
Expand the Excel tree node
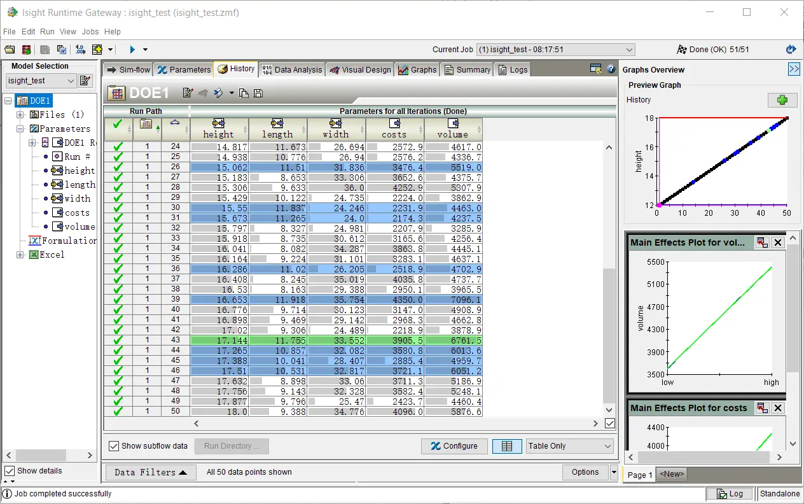[x=20, y=255]
